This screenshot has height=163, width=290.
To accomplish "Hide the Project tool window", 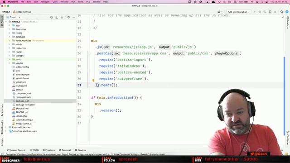I will 73,17.
